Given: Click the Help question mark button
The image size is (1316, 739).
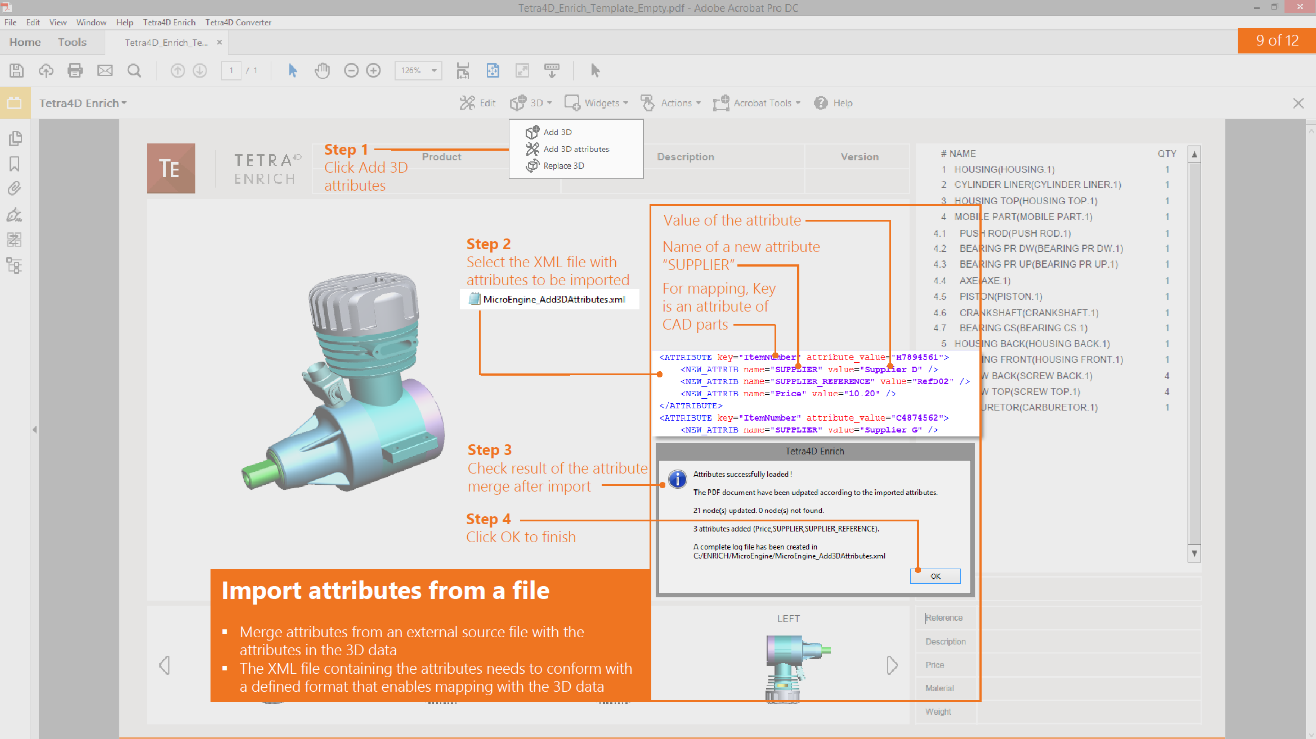Looking at the screenshot, I should [833, 103].
